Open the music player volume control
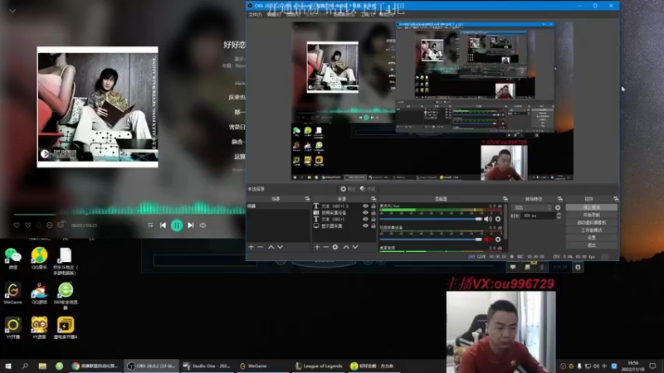Screen dimensions: 664x373 [x=203, y=225]
